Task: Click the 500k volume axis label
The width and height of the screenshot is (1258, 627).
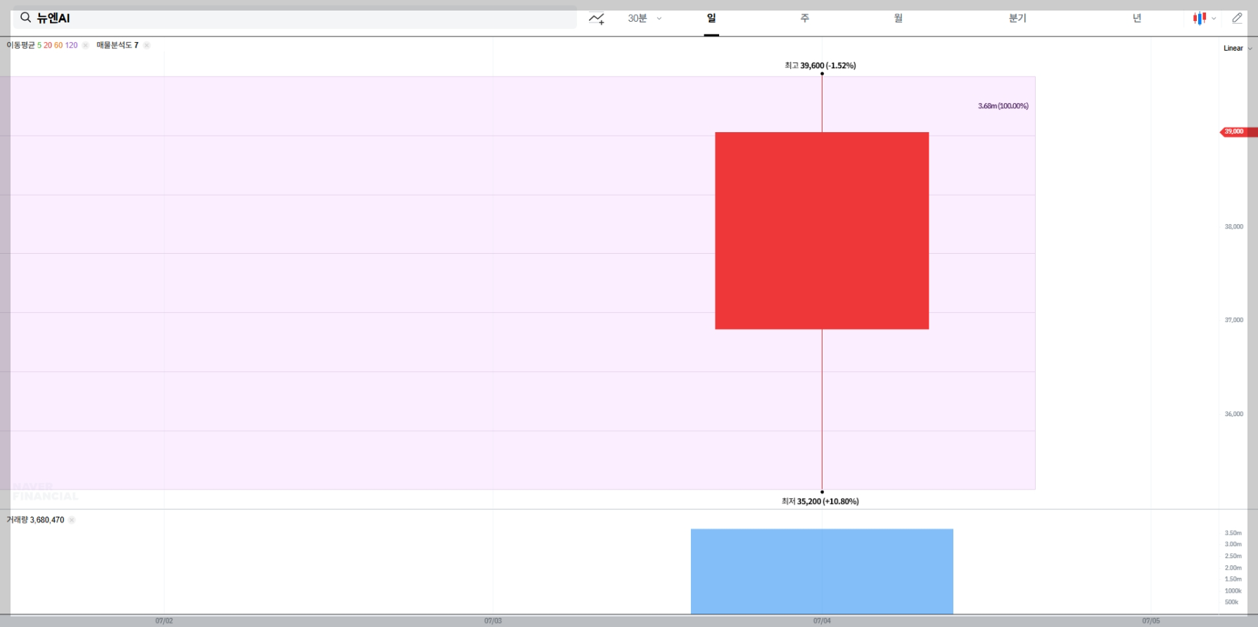Action: tap(1232, 602)
